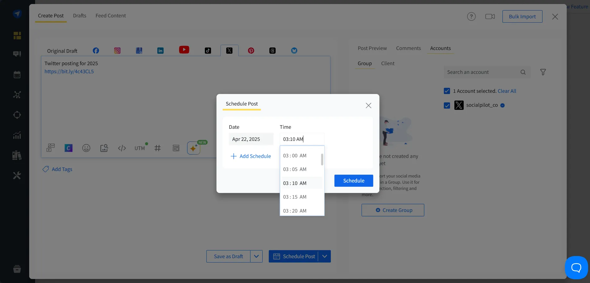Uncheck the socialpilot_co account
590x283 pixels.
click(447, 105)
